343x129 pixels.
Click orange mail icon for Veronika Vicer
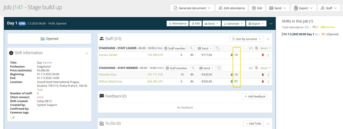236,74
